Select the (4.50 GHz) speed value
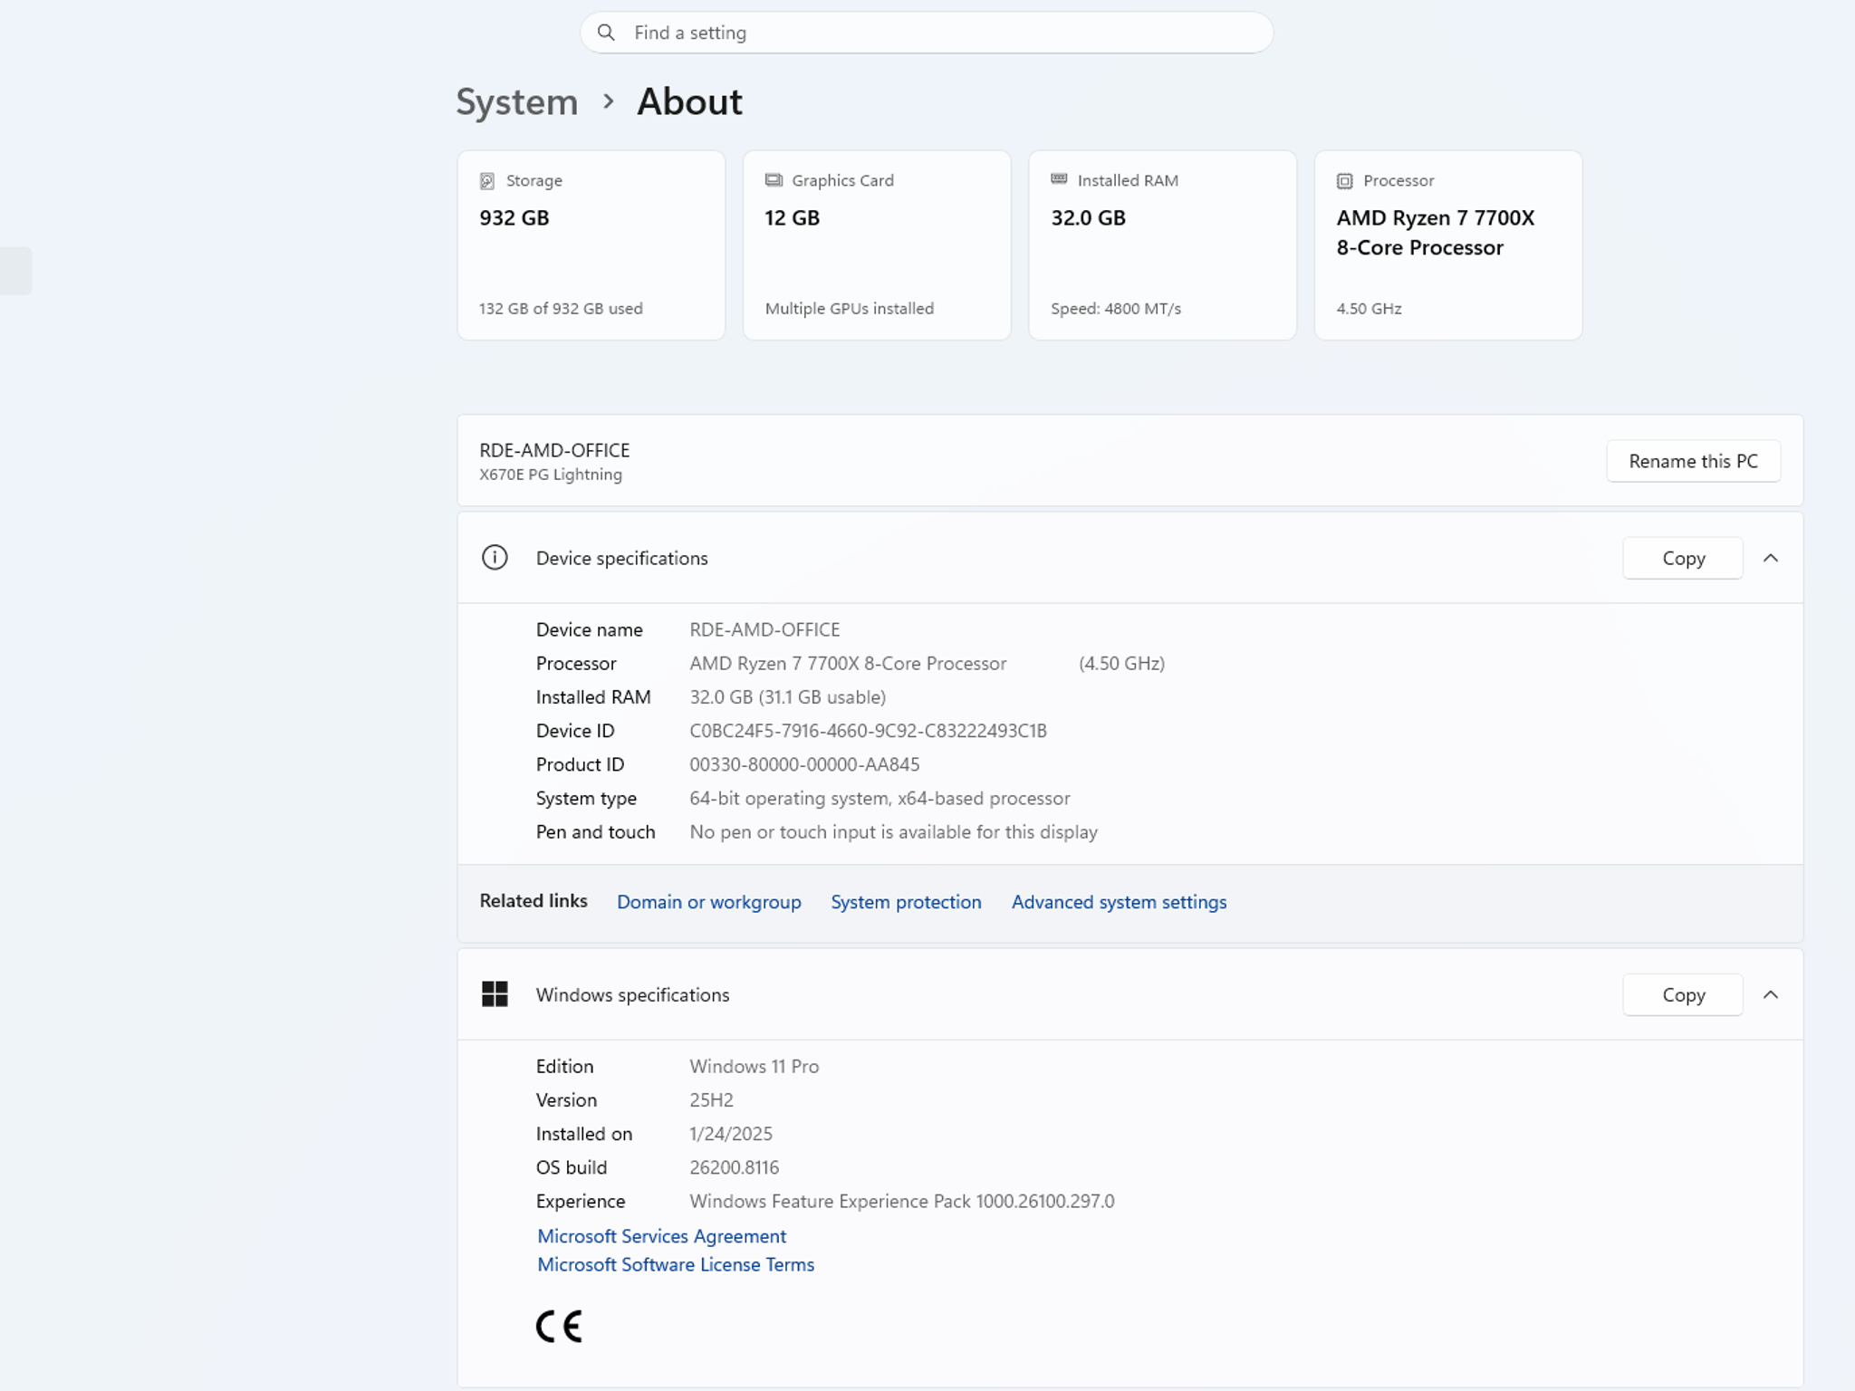The height and width of the screenshot is (1391, 1855). point(1121,663)
